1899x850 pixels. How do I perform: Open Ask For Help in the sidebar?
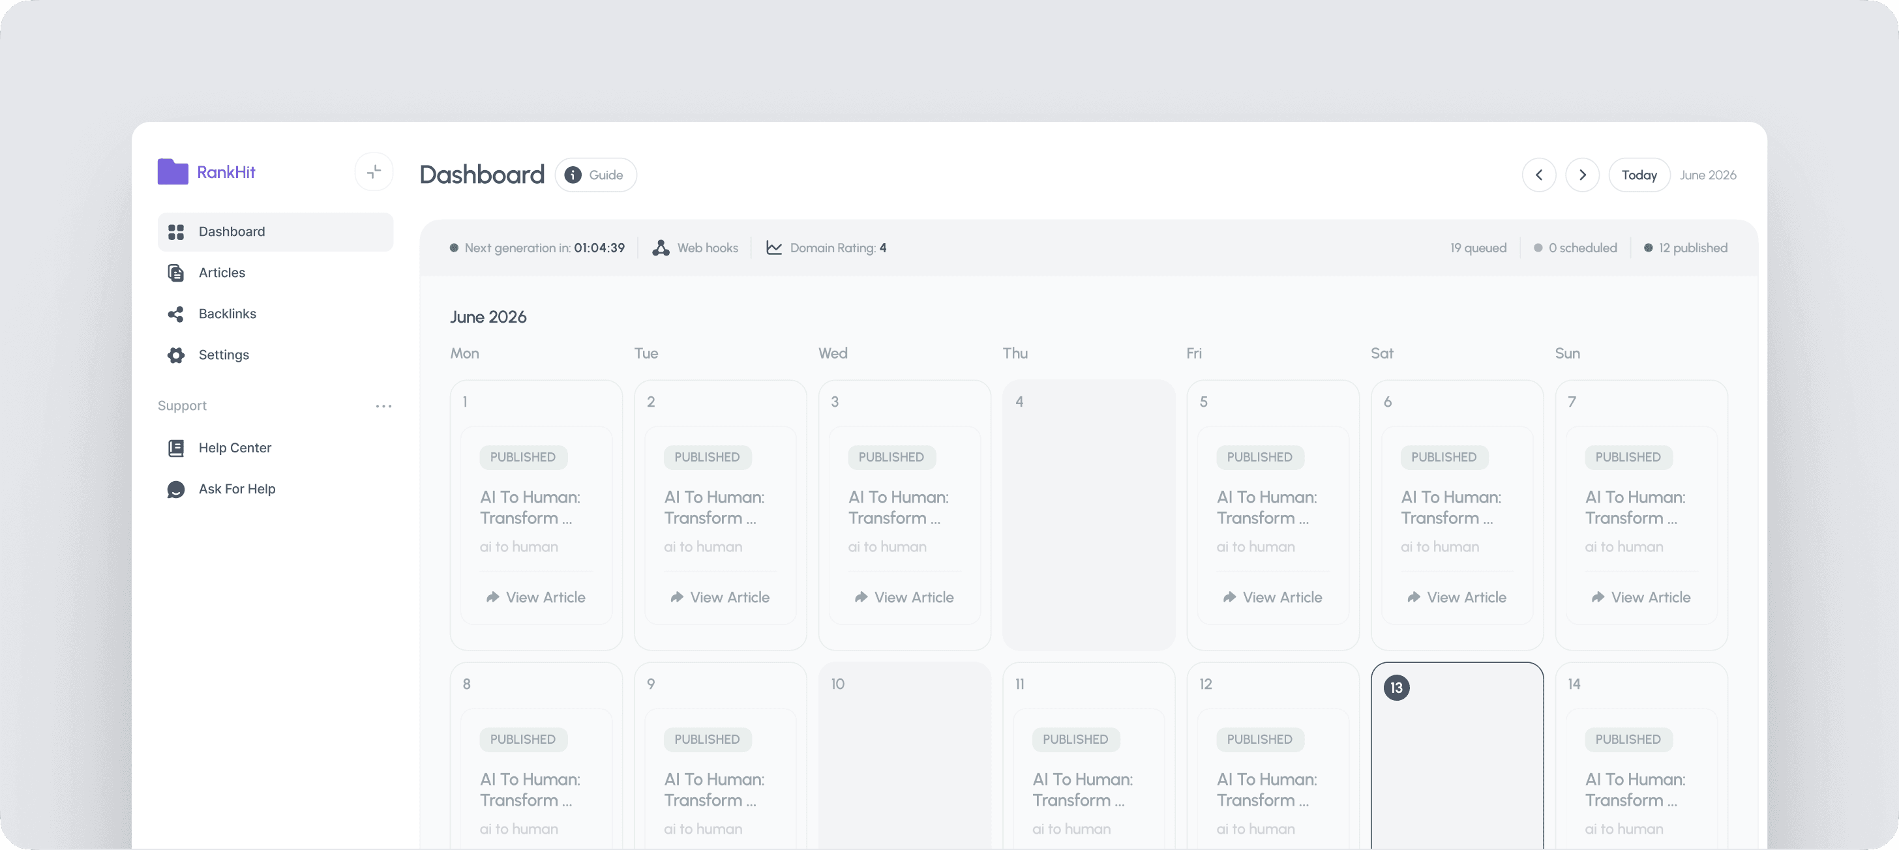point(276,489)
